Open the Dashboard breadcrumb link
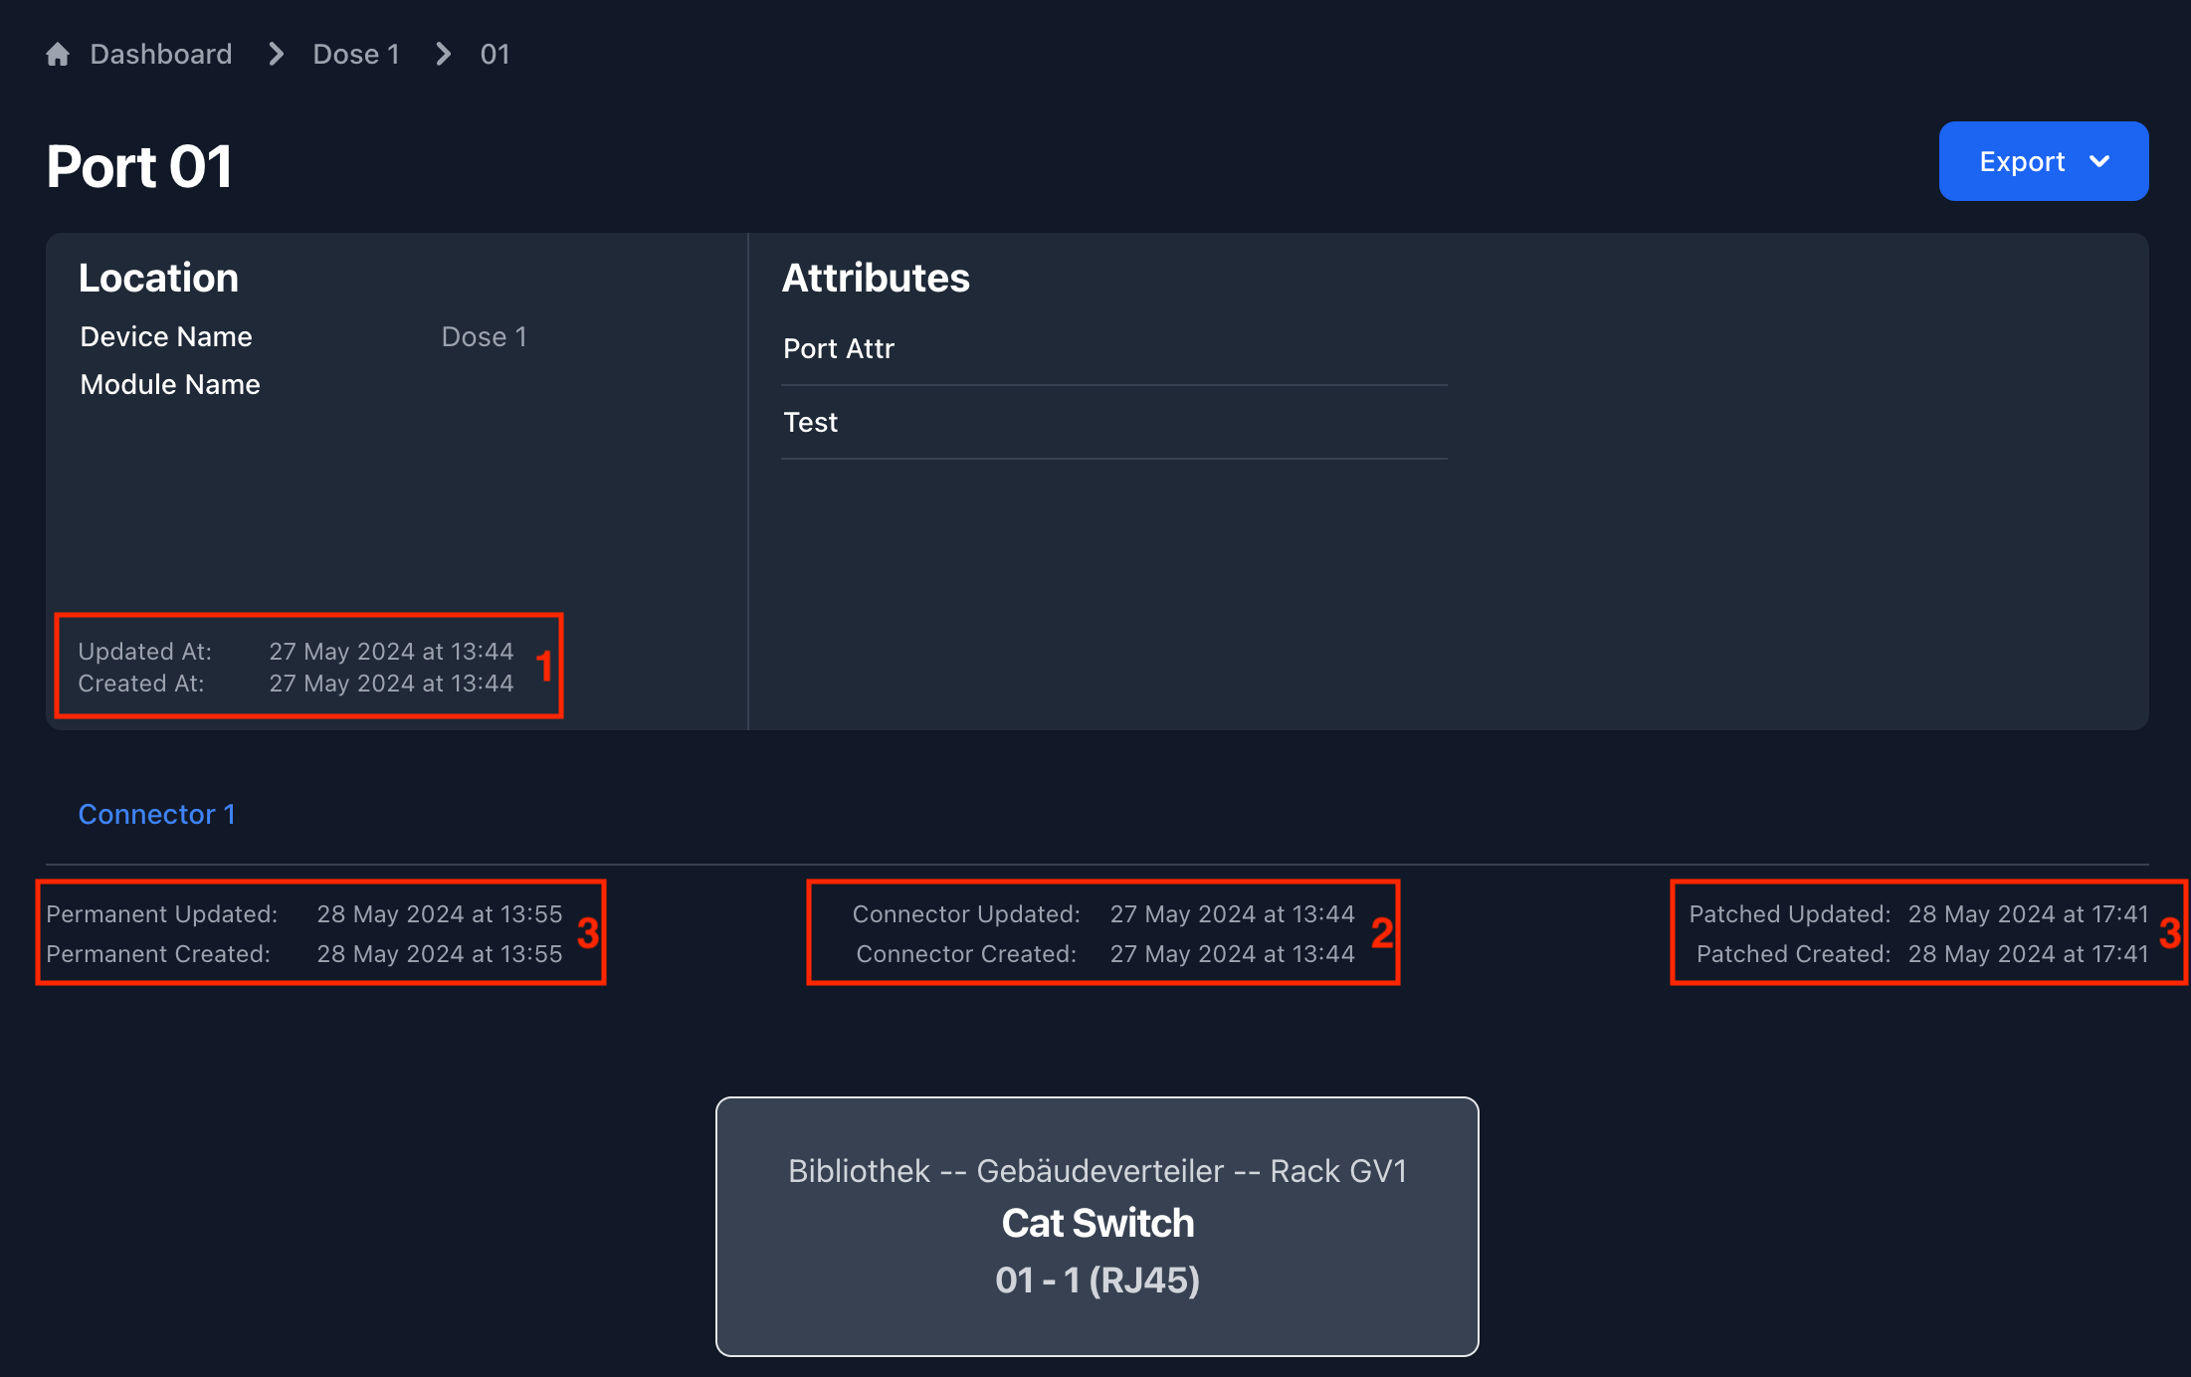The image size is (2191, 1377). [x=160, y=54]
